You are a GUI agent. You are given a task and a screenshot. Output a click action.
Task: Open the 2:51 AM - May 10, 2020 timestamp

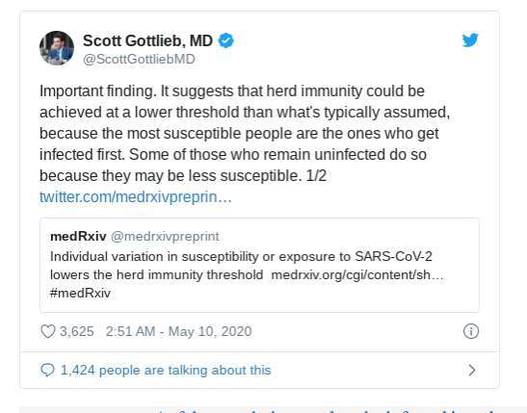tap(179, 331)
